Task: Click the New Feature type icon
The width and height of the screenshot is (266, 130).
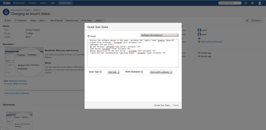Action: (x=27, y=30)
